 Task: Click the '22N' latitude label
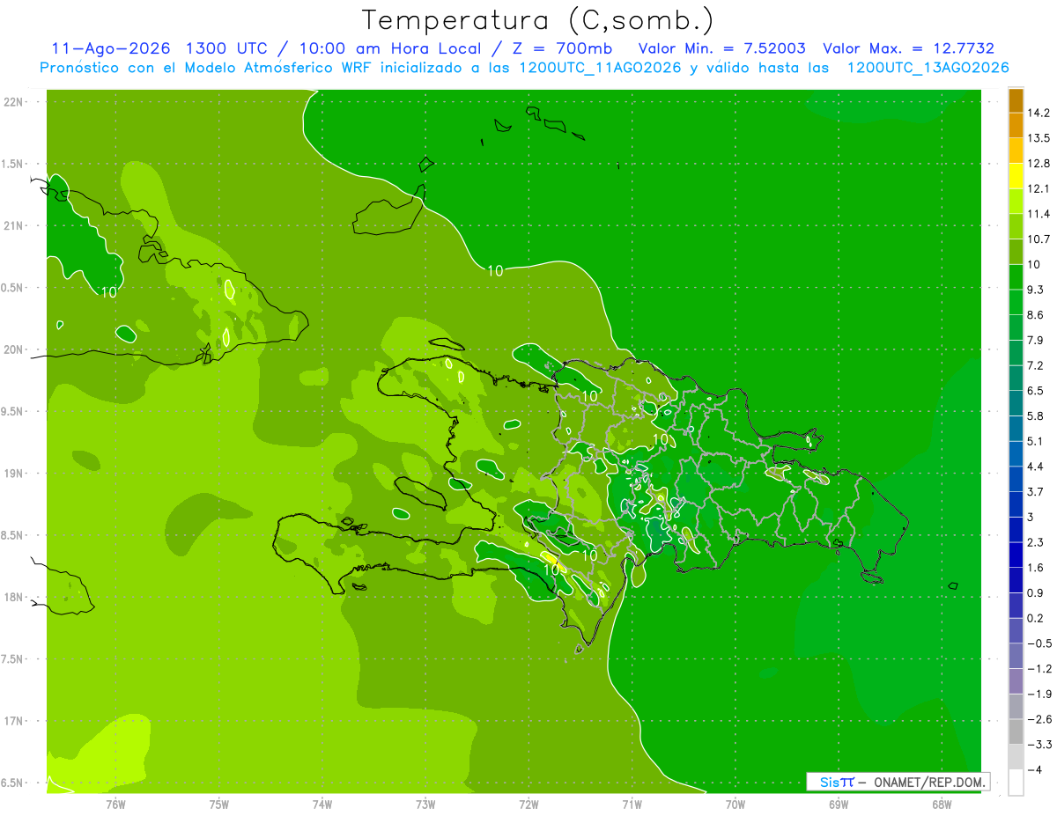(13, 102)
